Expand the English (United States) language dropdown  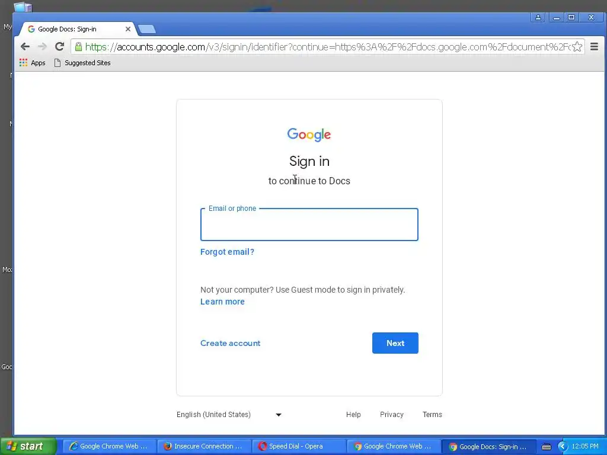[x=229, y=415]
